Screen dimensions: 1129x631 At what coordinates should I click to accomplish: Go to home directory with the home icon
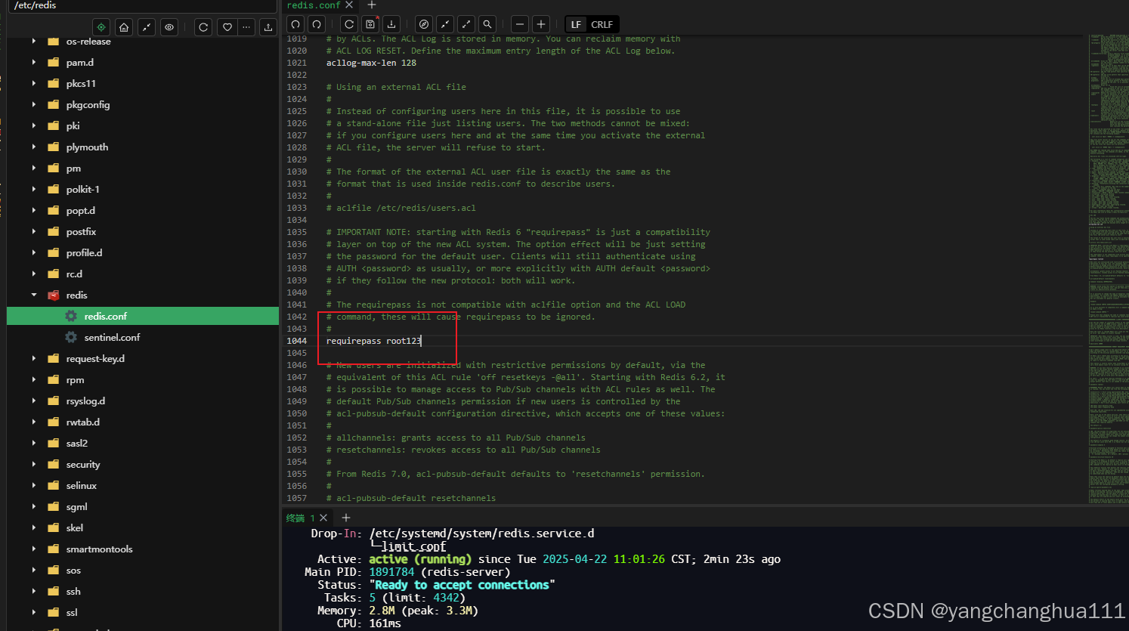pyautogui.click(x=123, y=26)
